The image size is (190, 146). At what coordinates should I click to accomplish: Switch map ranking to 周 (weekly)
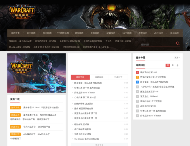coord(168,65)
